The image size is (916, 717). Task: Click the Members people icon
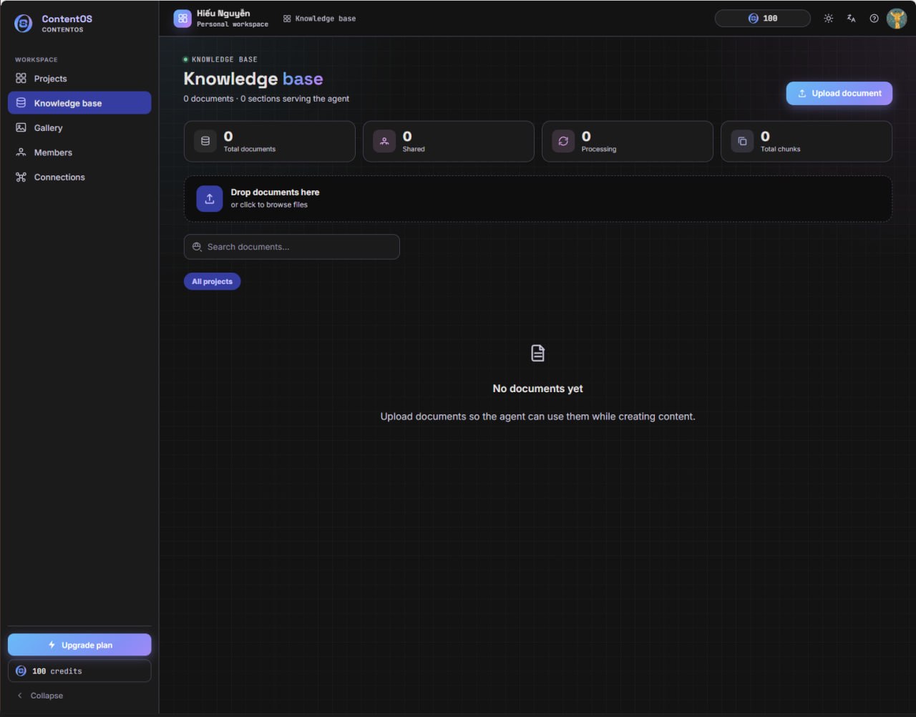pyautogui.click(x=21, y=152)
